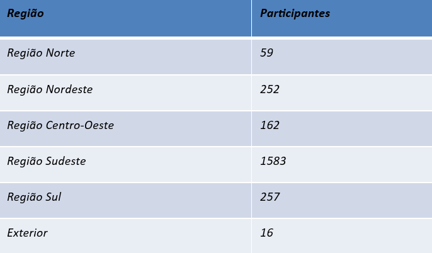Click the Centro-Oeste text
Viewport: 432px width, 253px height.
click(x=79, y=125)
